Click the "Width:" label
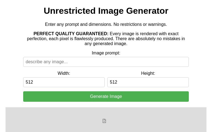Image resolution: width=212 pixels, height=132 pixels. 64,73
